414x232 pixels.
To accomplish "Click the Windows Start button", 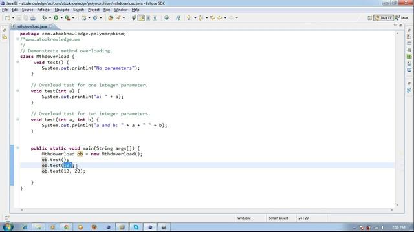I will (x=8, y=226).
